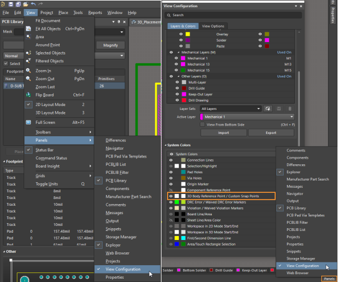338x282 pixels.
Task: Select Zoom Out from the View menu
Action: pyautogui.click(x=44, y=79)
